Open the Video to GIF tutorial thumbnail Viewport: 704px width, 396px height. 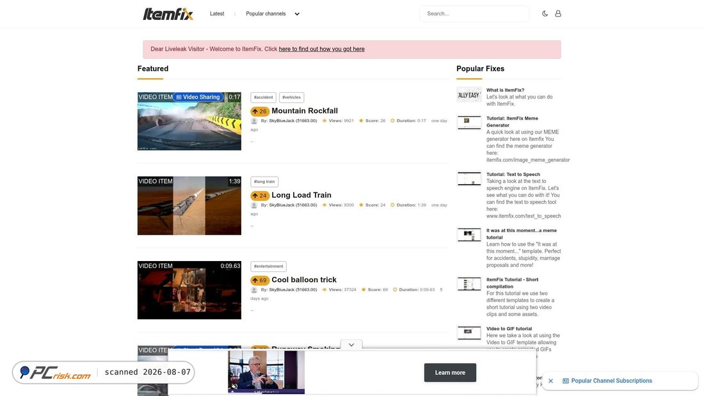click(x=469, y=333)
